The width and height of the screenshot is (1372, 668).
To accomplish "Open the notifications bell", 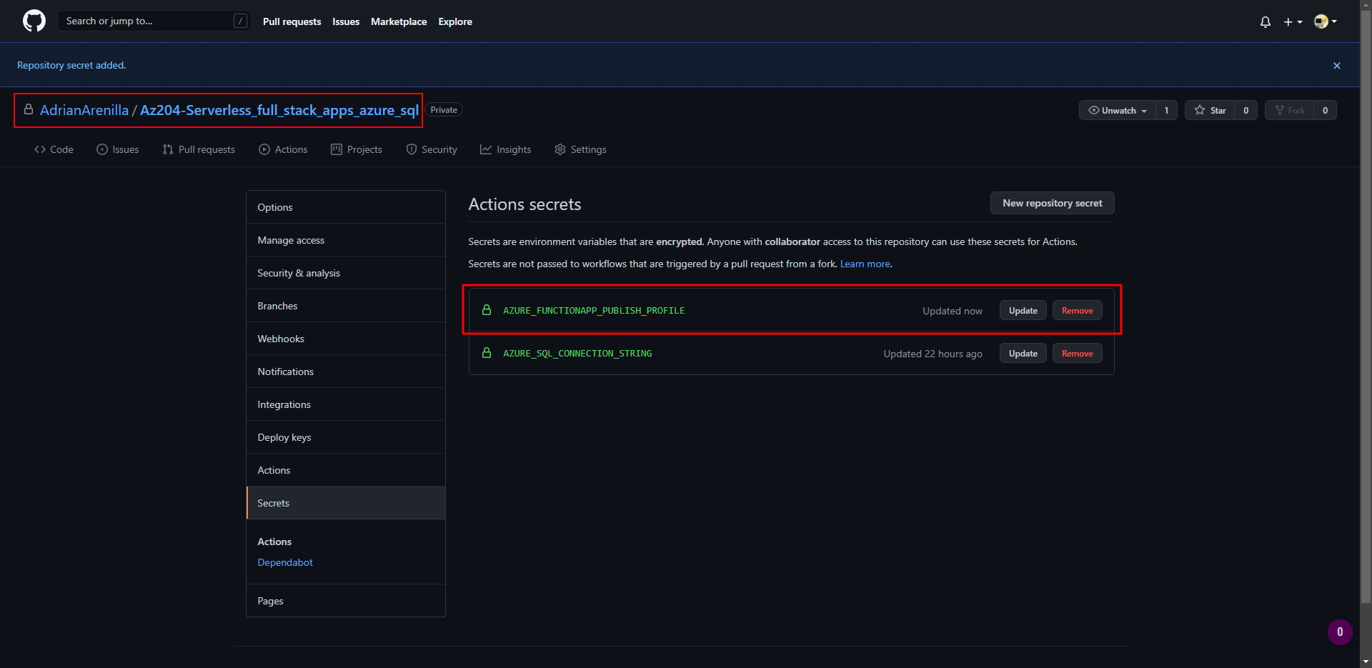I will pyautogui.click(x=1266, y=22).
